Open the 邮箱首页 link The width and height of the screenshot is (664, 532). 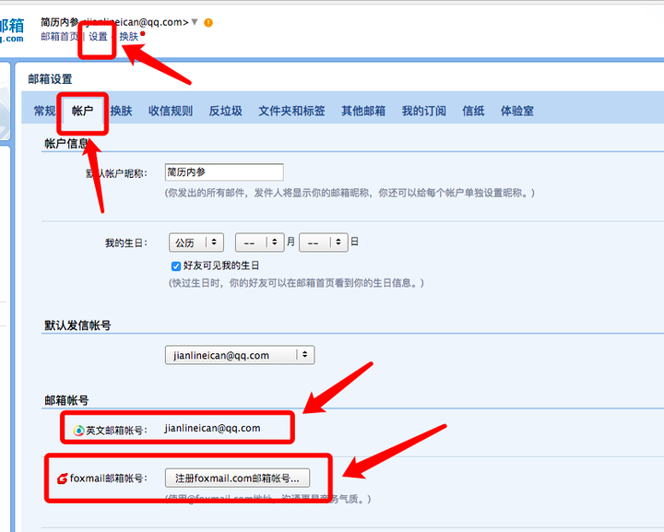pyautogui.click(x=60, y=37)
